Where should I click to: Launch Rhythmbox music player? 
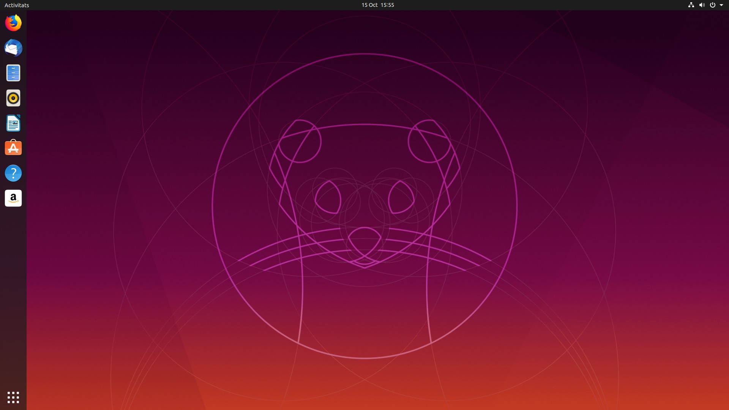click(x=13, y=98)
